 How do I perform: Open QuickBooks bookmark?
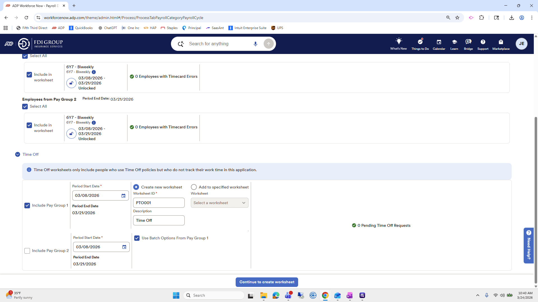pyautogui.click(x=81, y=28)
